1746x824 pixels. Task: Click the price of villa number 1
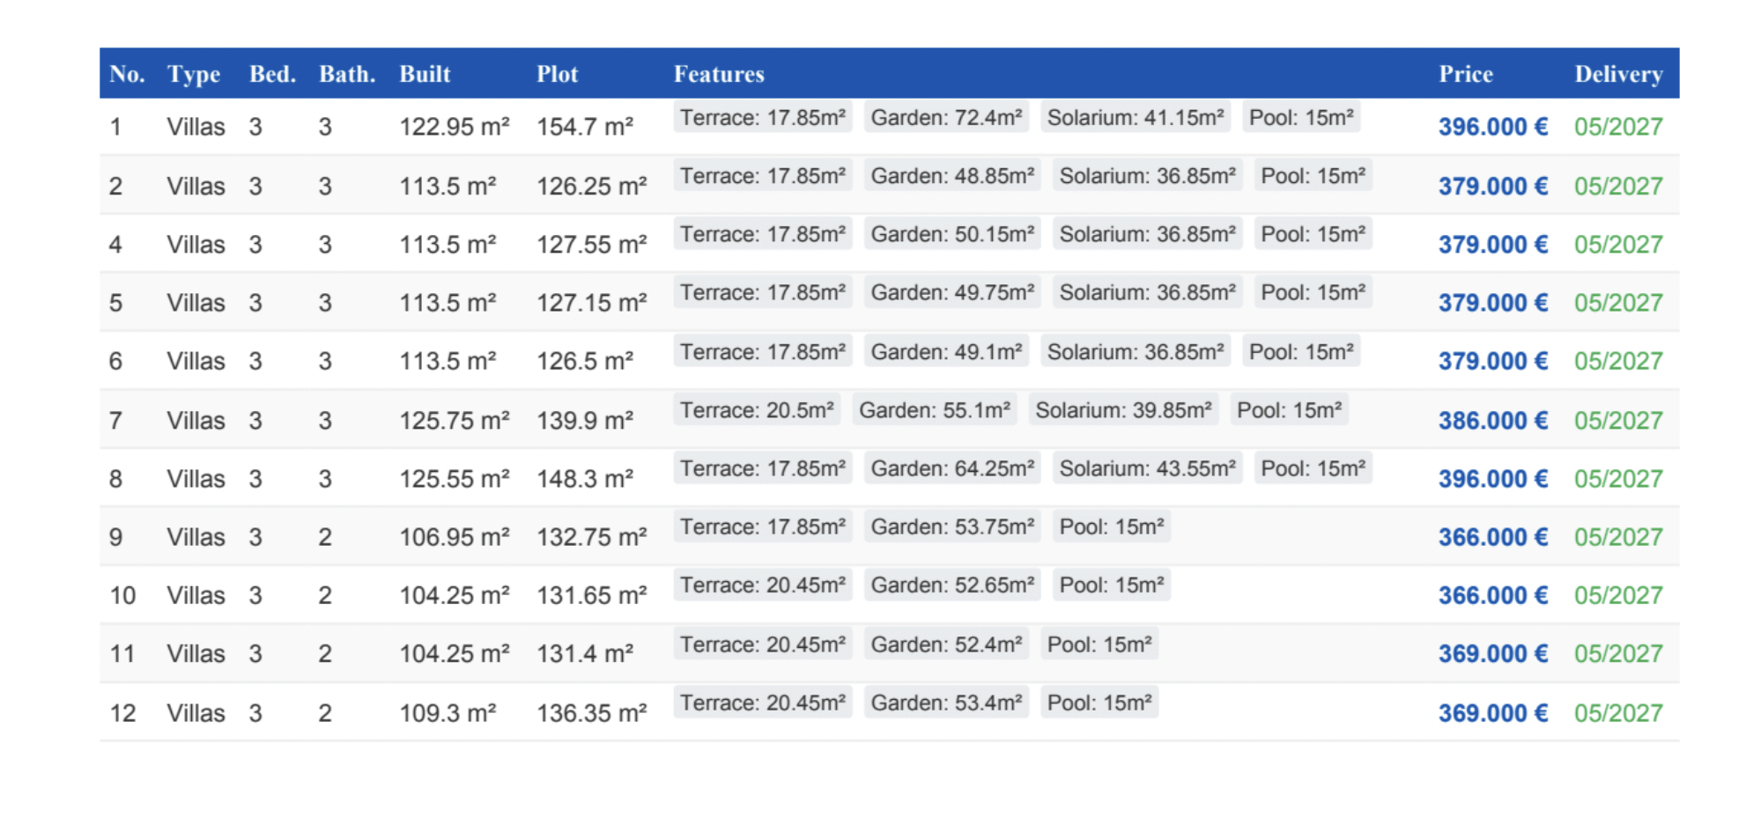pos(1492,127)
